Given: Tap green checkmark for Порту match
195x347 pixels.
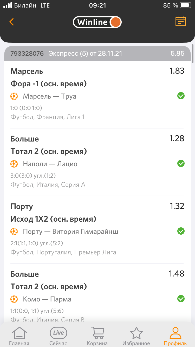Looking at the screenshot, I should tap(181, 231).
